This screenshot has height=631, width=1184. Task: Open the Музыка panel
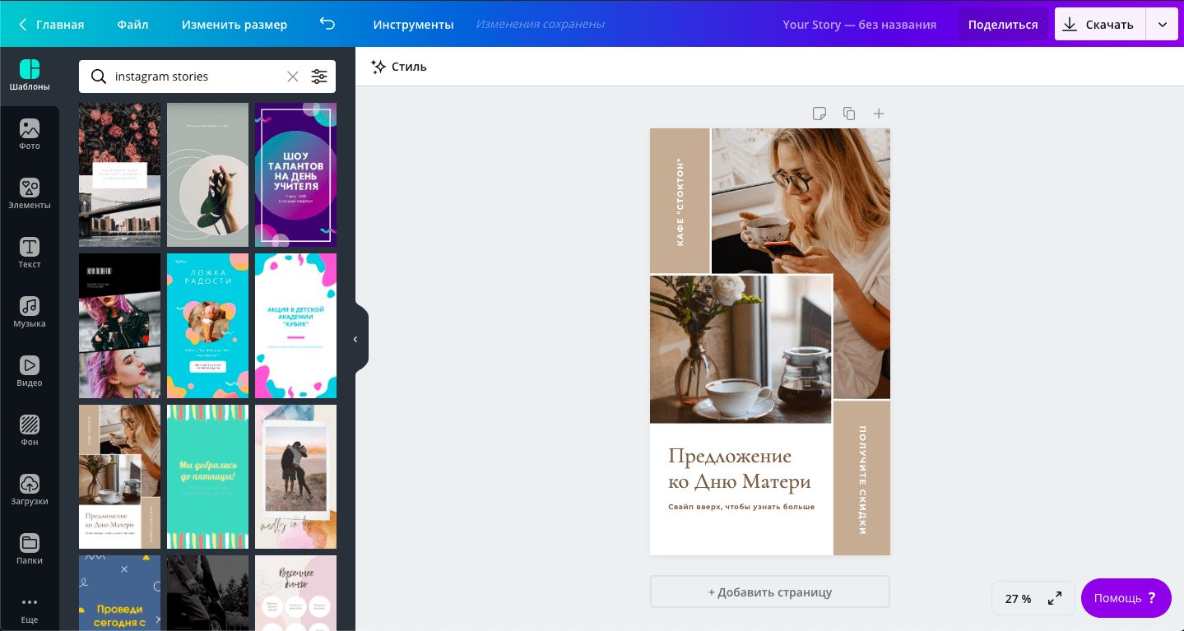pyautogui.click(x=30, y=313)
